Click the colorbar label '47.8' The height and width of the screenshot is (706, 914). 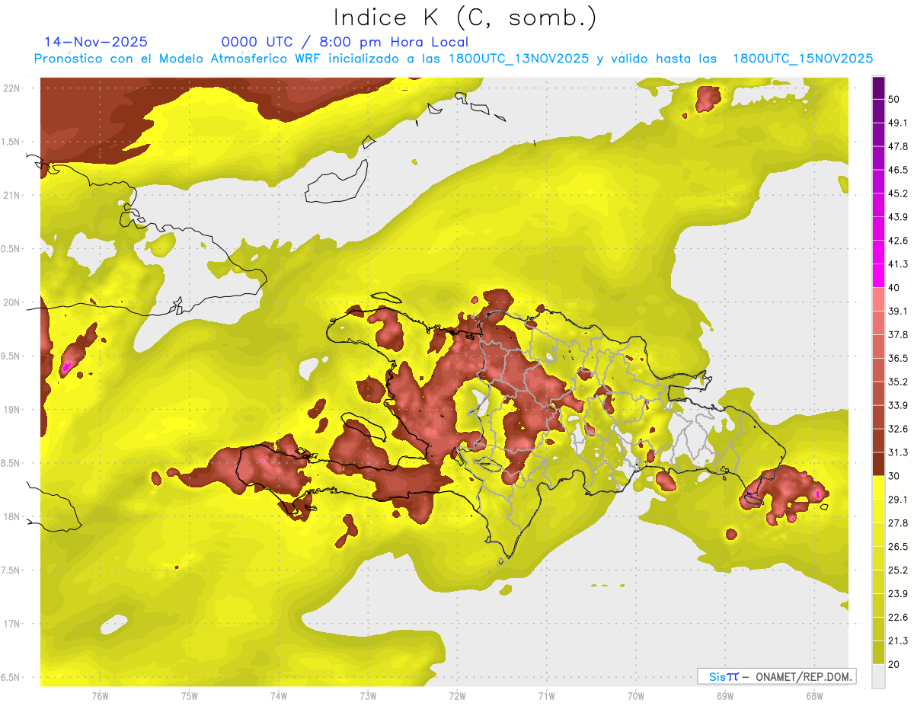pos(898,146)
